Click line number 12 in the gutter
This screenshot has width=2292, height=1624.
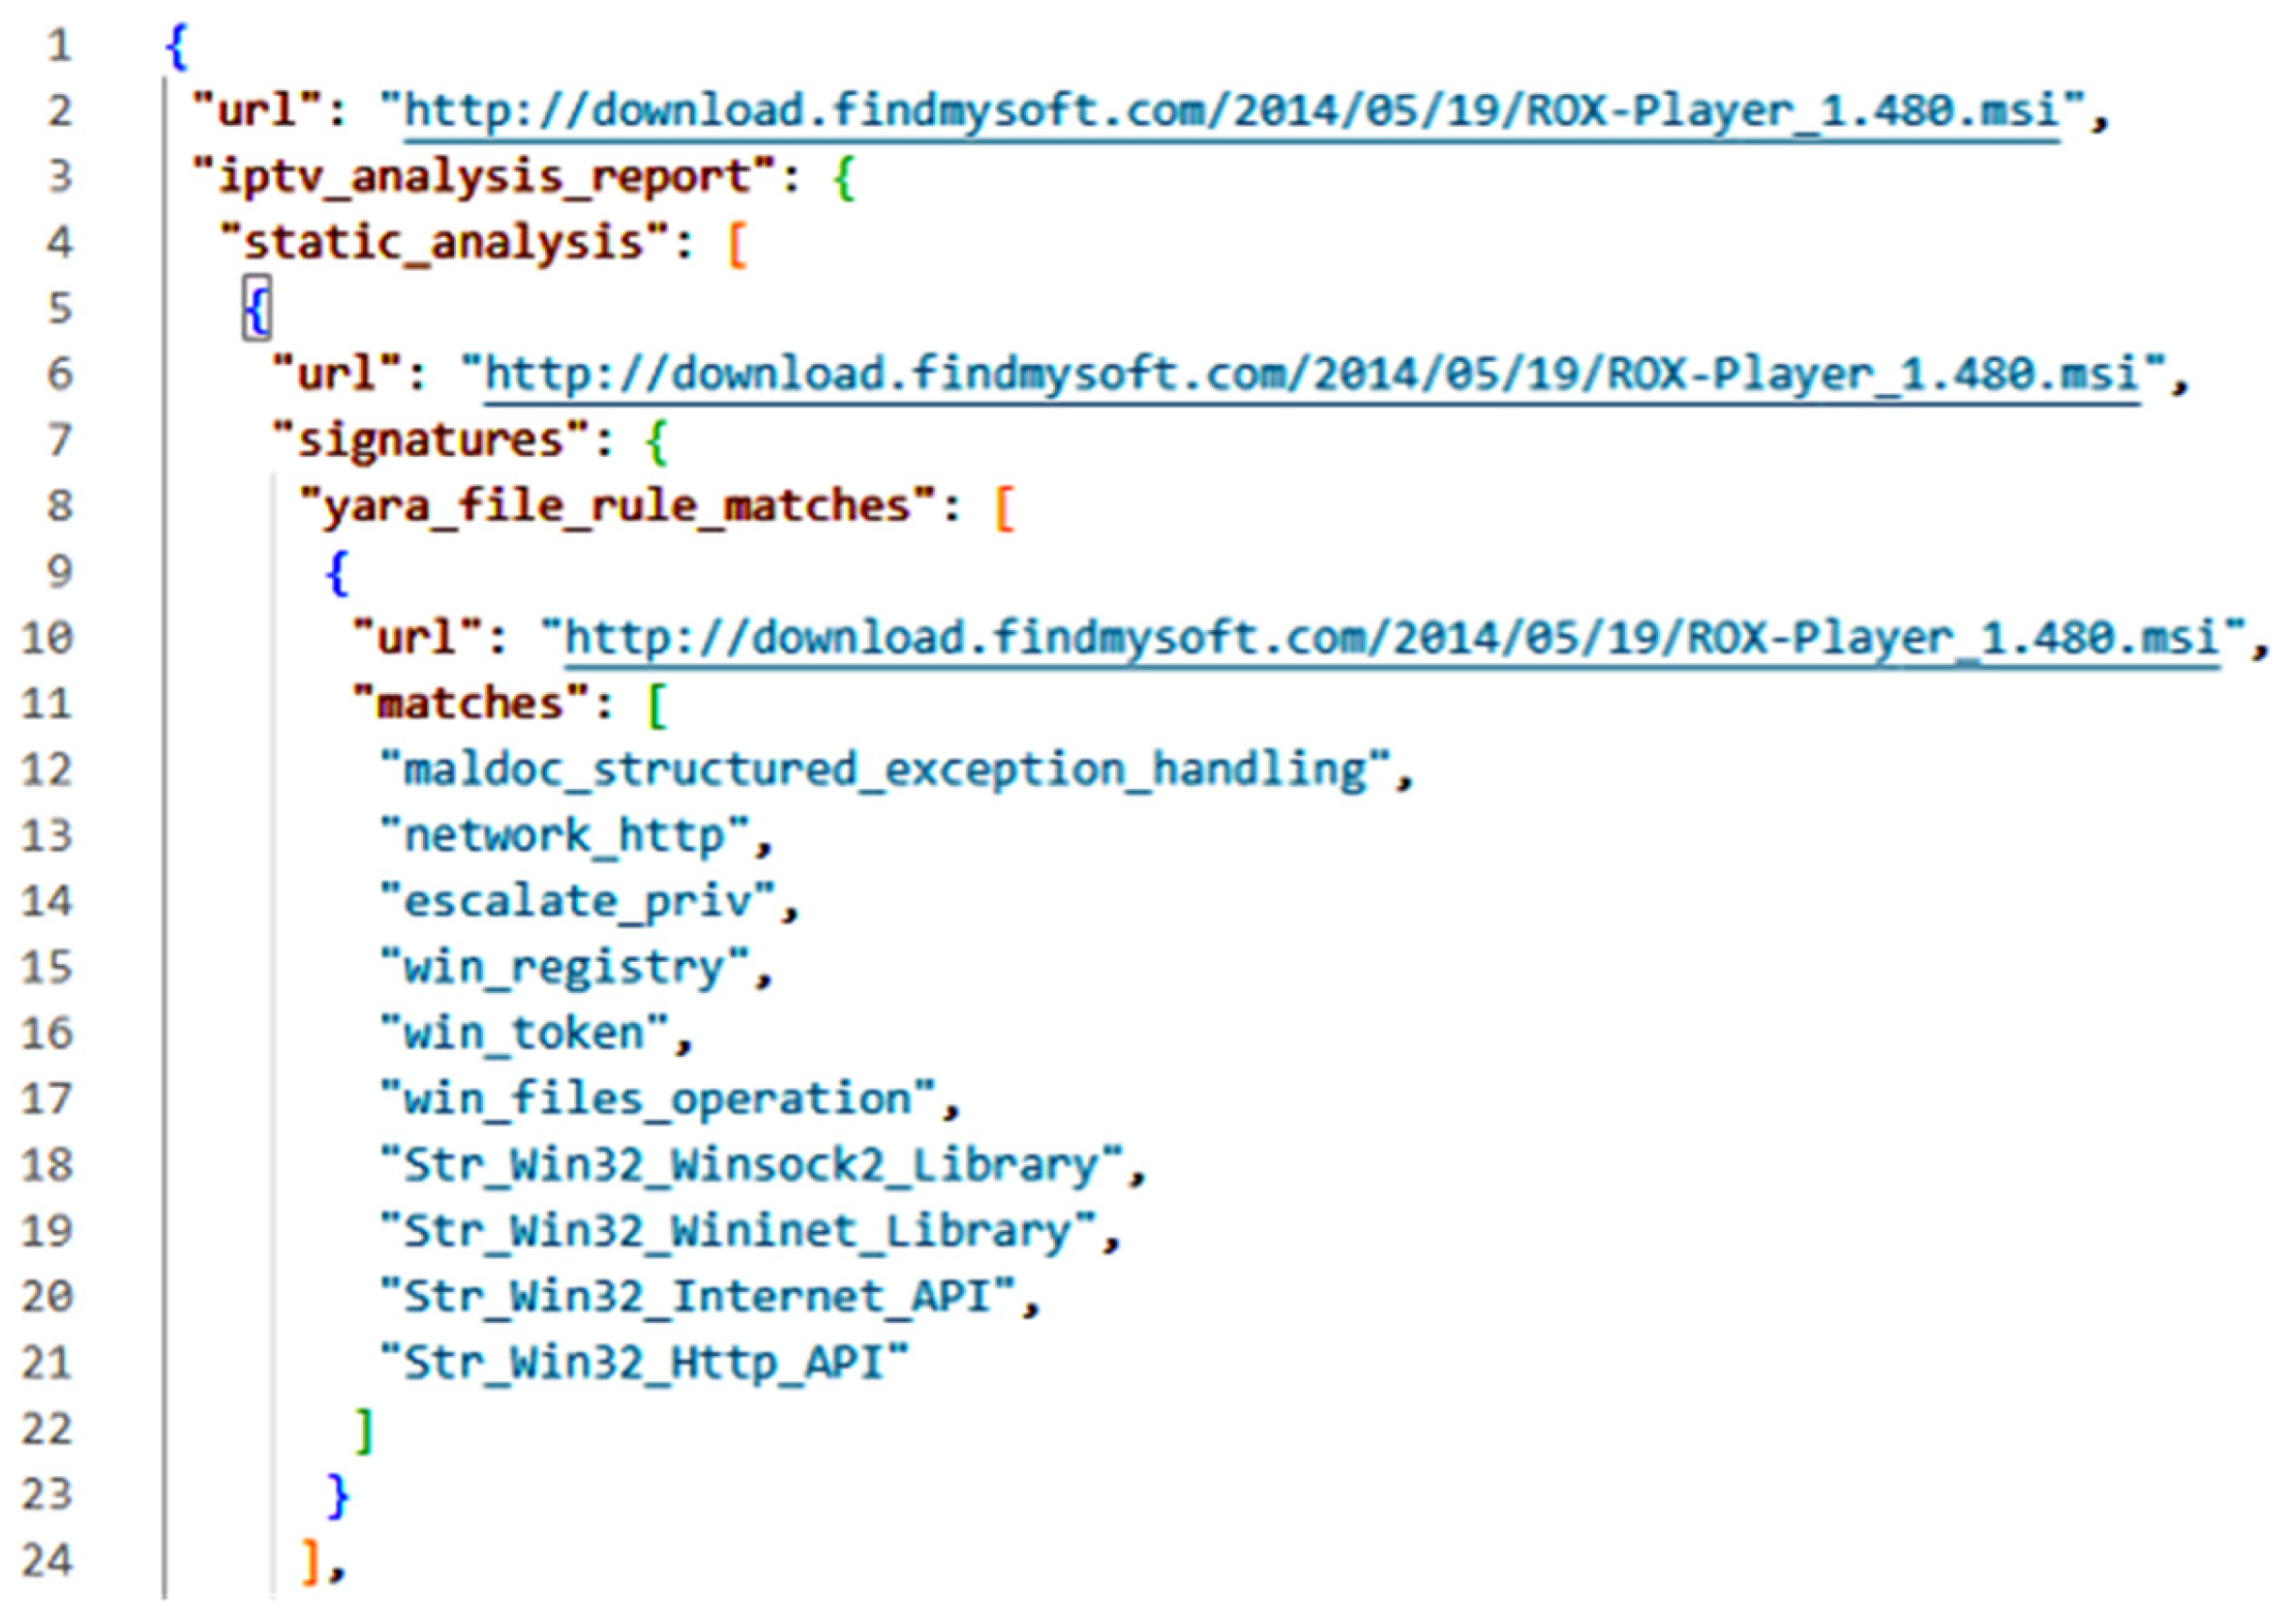pos(47,770)
